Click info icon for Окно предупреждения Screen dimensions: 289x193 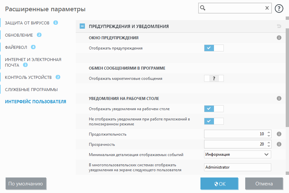click(x=279, y=38)
